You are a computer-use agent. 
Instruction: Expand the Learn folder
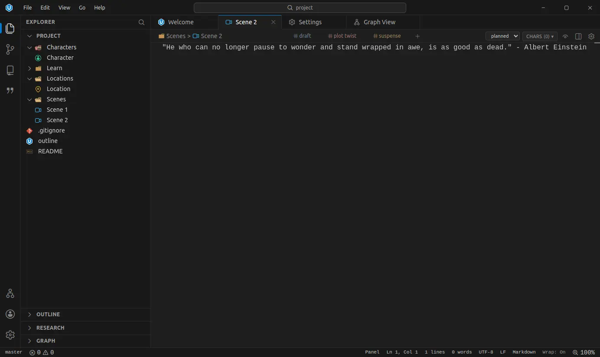pos(54,68)
